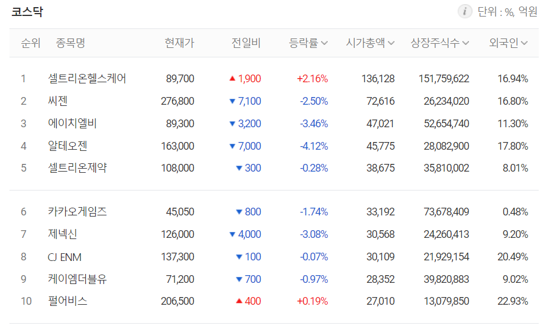Click the change value 7,000
The image size is (547, 329).
[x=250, y=146]
